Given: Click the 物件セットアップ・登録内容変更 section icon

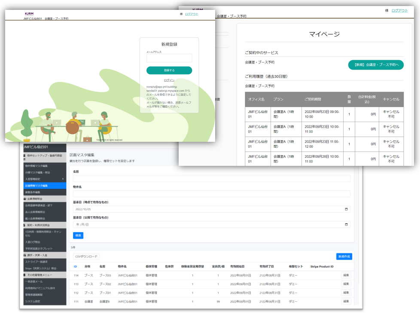Looking at the screenshot, I should pyautogui.click(x=24, y=156).
